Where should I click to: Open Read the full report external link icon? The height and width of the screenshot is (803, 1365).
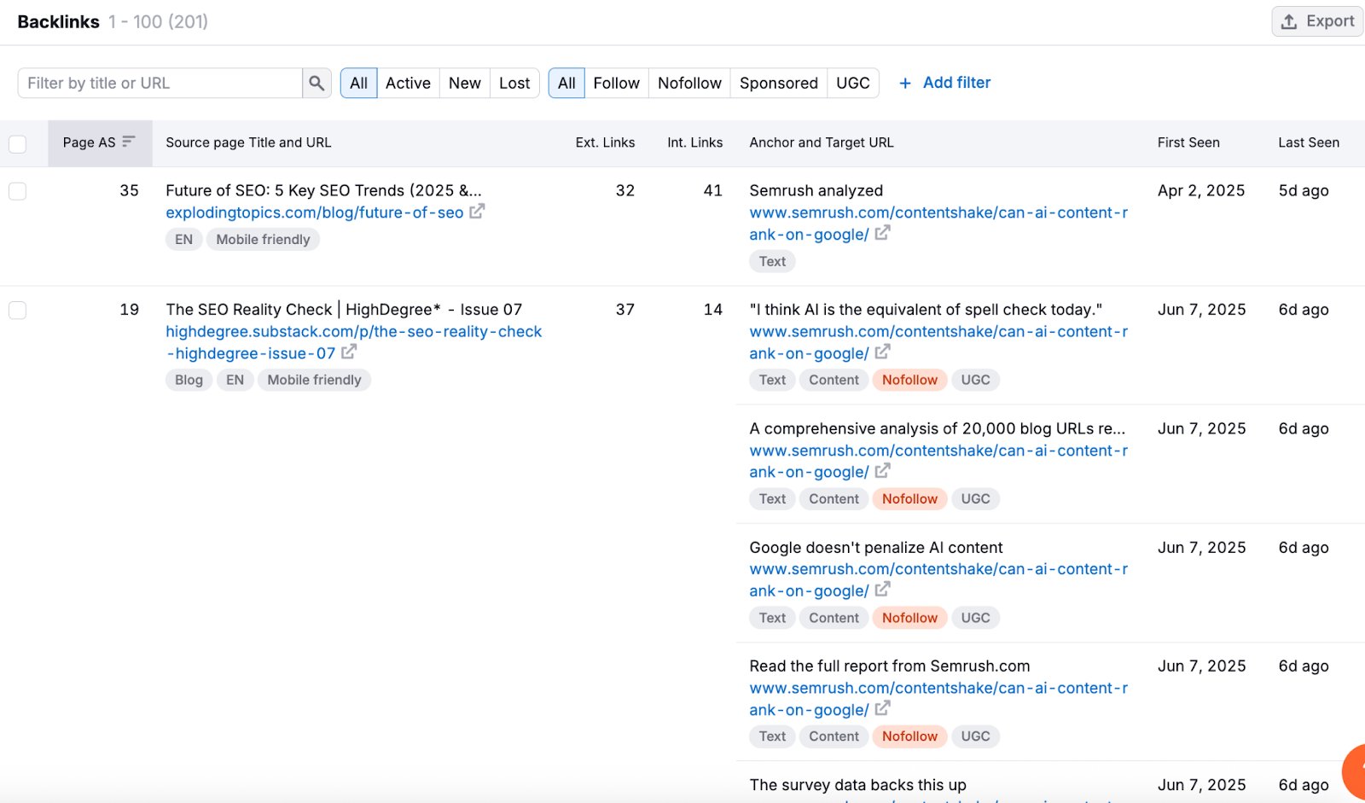click(x=883, y=708)
